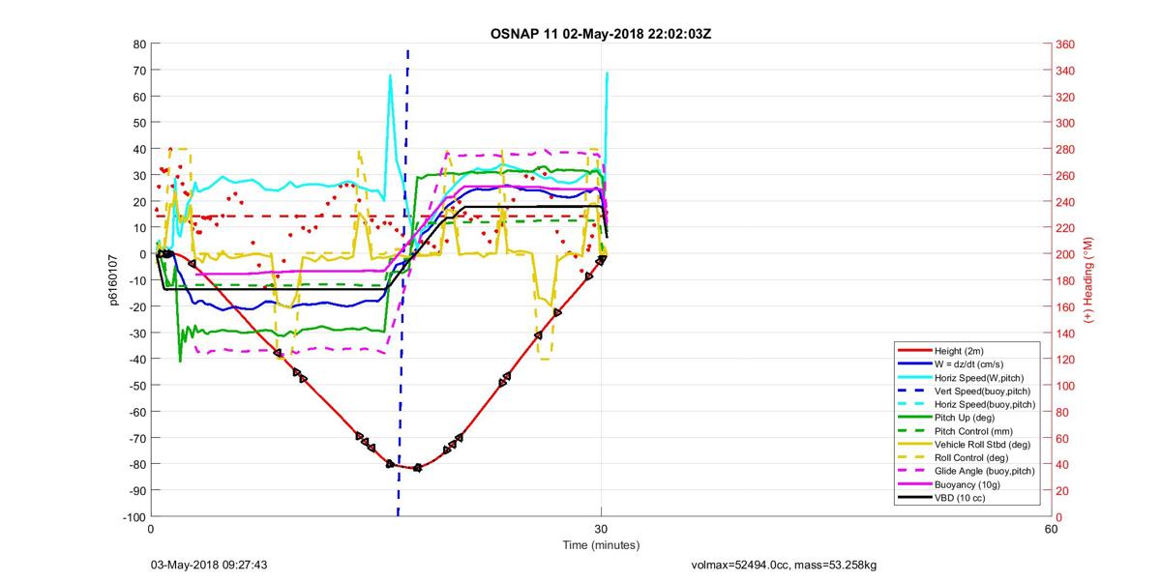Image resolution: width=1161 pixels, height=581 pixels.
Task: Click the dashed green Pitch Control sample in legend
Action: point(914,431)
